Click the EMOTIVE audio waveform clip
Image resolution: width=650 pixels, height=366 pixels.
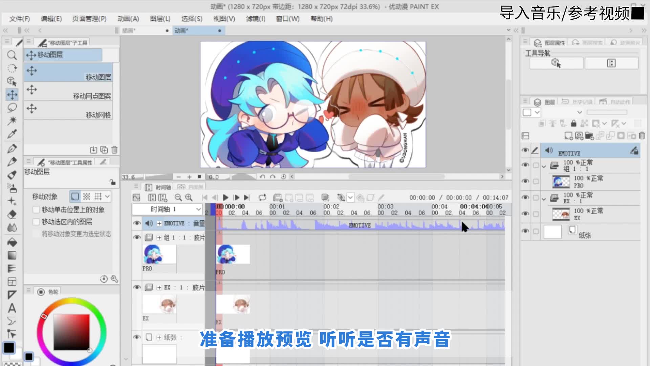(361, 225)
